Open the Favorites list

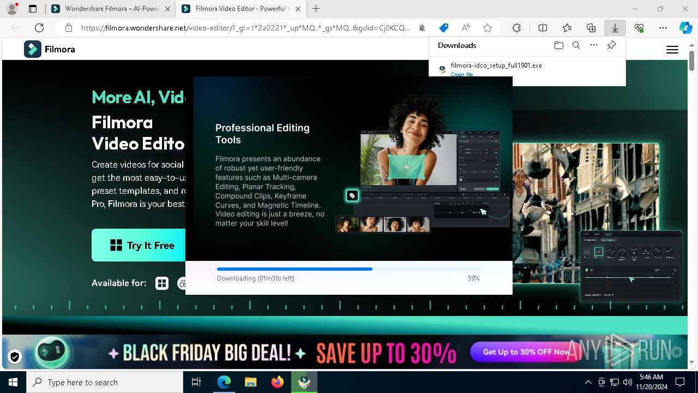tap(567, 28)
